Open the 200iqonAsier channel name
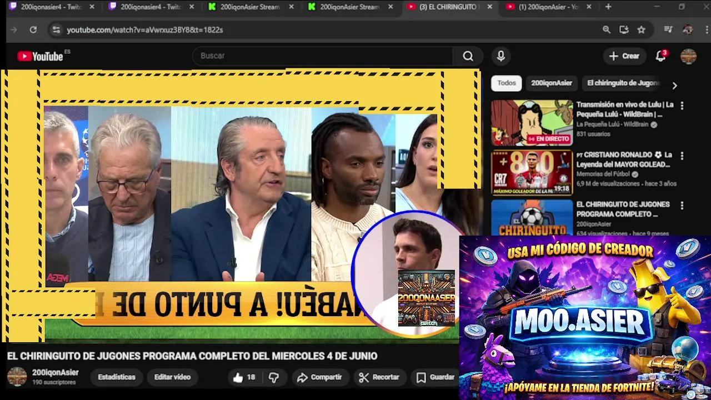 [55, 373]
